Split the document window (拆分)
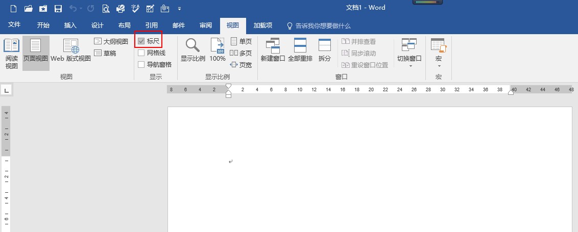The height and width of the screenshot is (232, 578). pos(325,51)
